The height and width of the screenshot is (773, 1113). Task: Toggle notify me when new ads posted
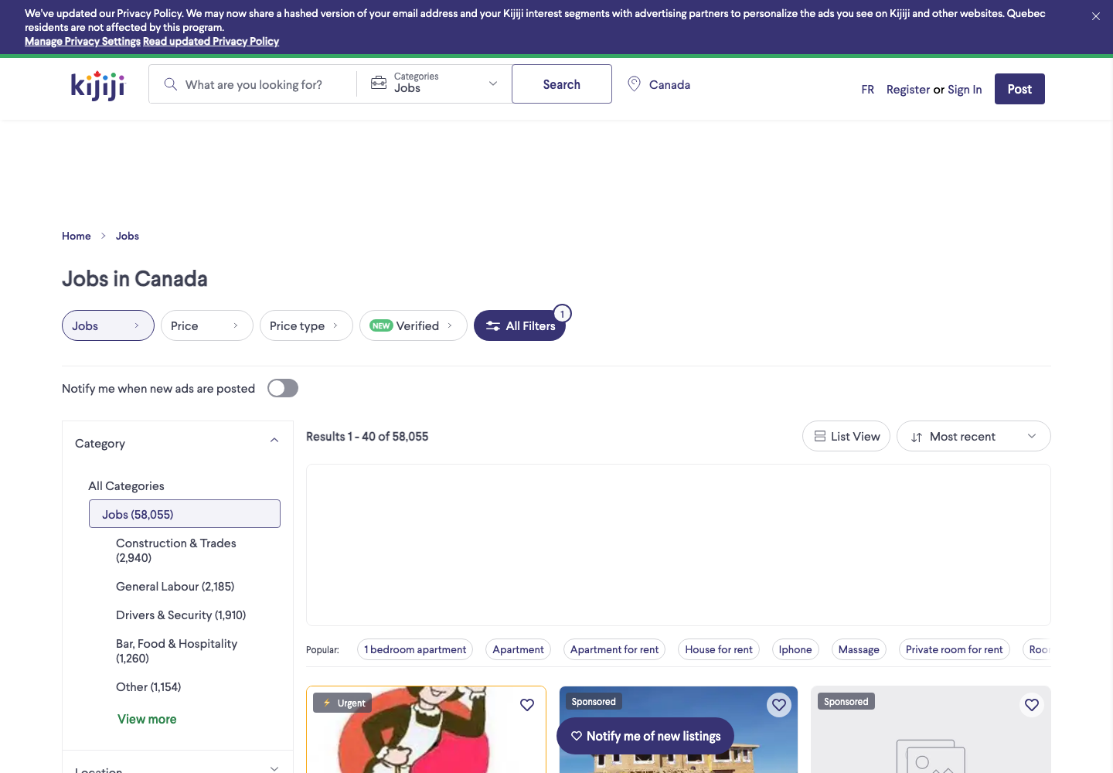(283, 388)
